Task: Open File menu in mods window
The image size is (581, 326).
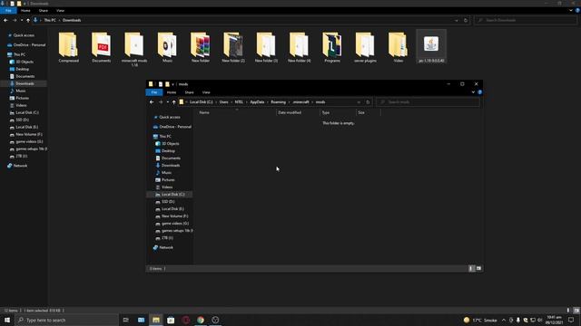Action: [154, 92]
